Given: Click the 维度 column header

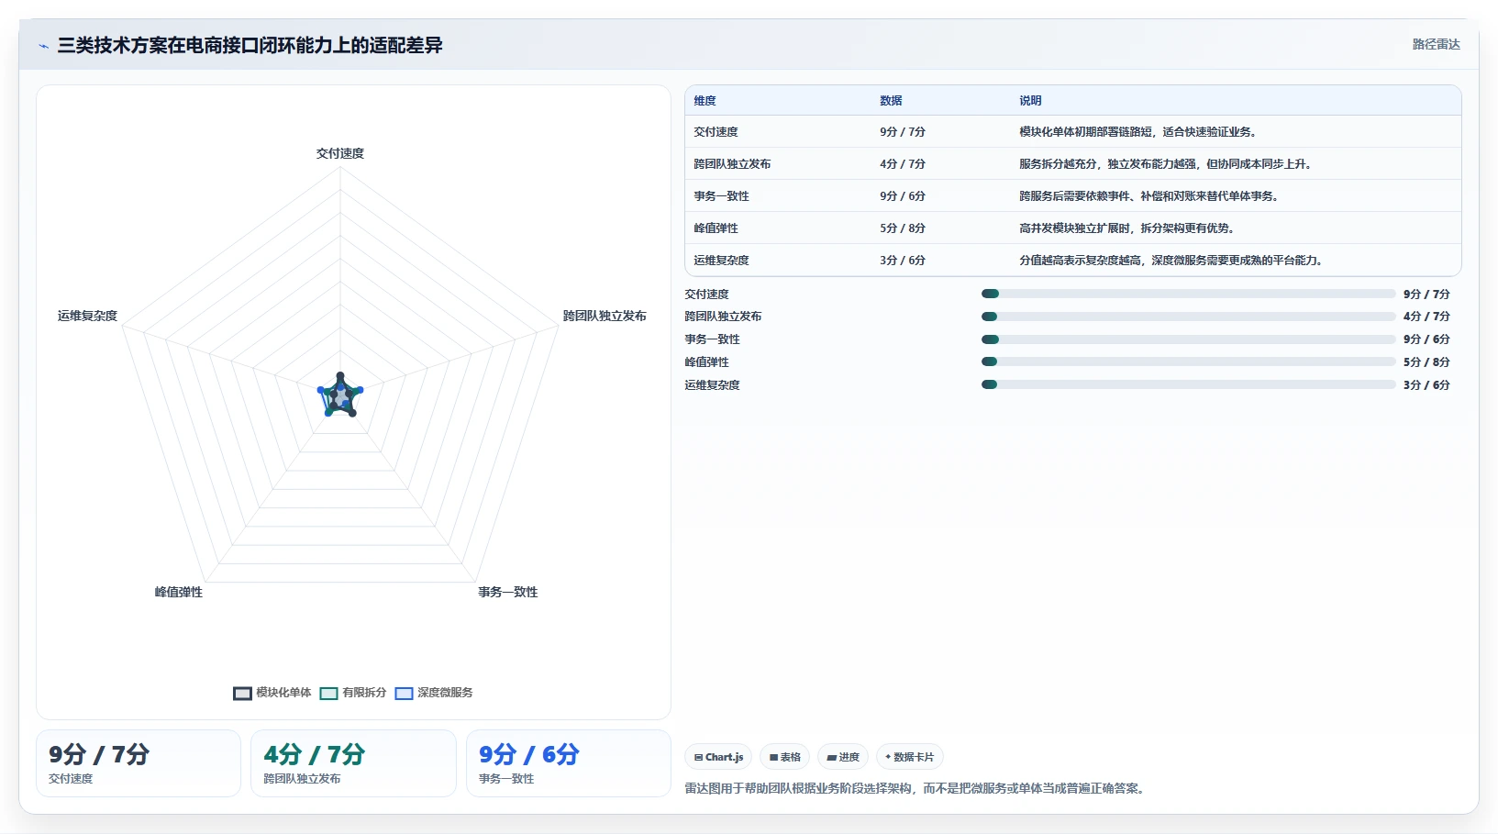Looking at the screenshot, I should click(705, 101).
